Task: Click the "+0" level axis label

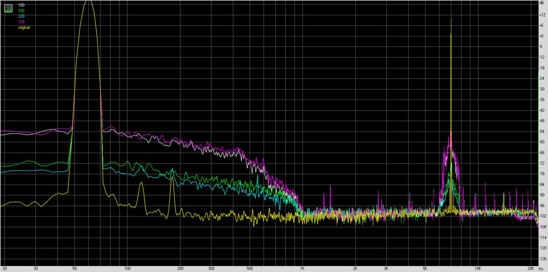Action: pyautogui.click(x=541, y=36)
